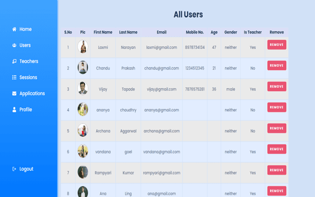
Task: Select email ana@gmail.com
Action: pyautogui.click(x=161, y=194)
